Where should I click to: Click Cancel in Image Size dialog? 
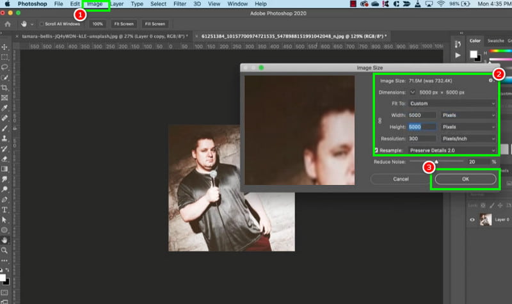click(x=401, y=179)
